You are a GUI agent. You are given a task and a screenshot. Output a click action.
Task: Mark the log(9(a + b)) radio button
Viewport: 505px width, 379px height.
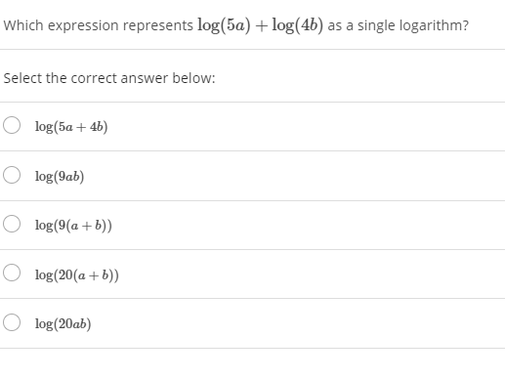click(x=12, y=224)
